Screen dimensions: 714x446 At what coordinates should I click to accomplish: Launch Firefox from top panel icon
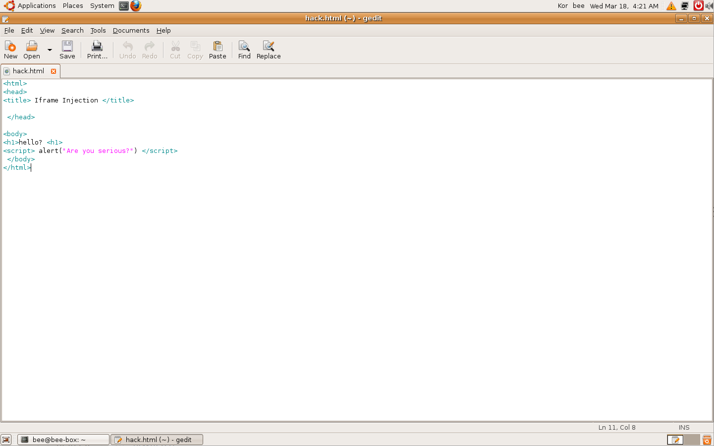(x=136, y=6)
